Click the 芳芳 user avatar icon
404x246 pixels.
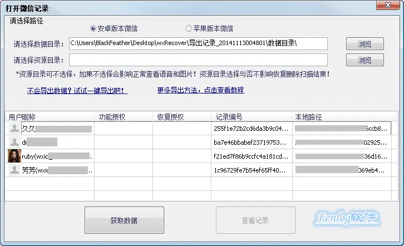click(x=14, y=170)
